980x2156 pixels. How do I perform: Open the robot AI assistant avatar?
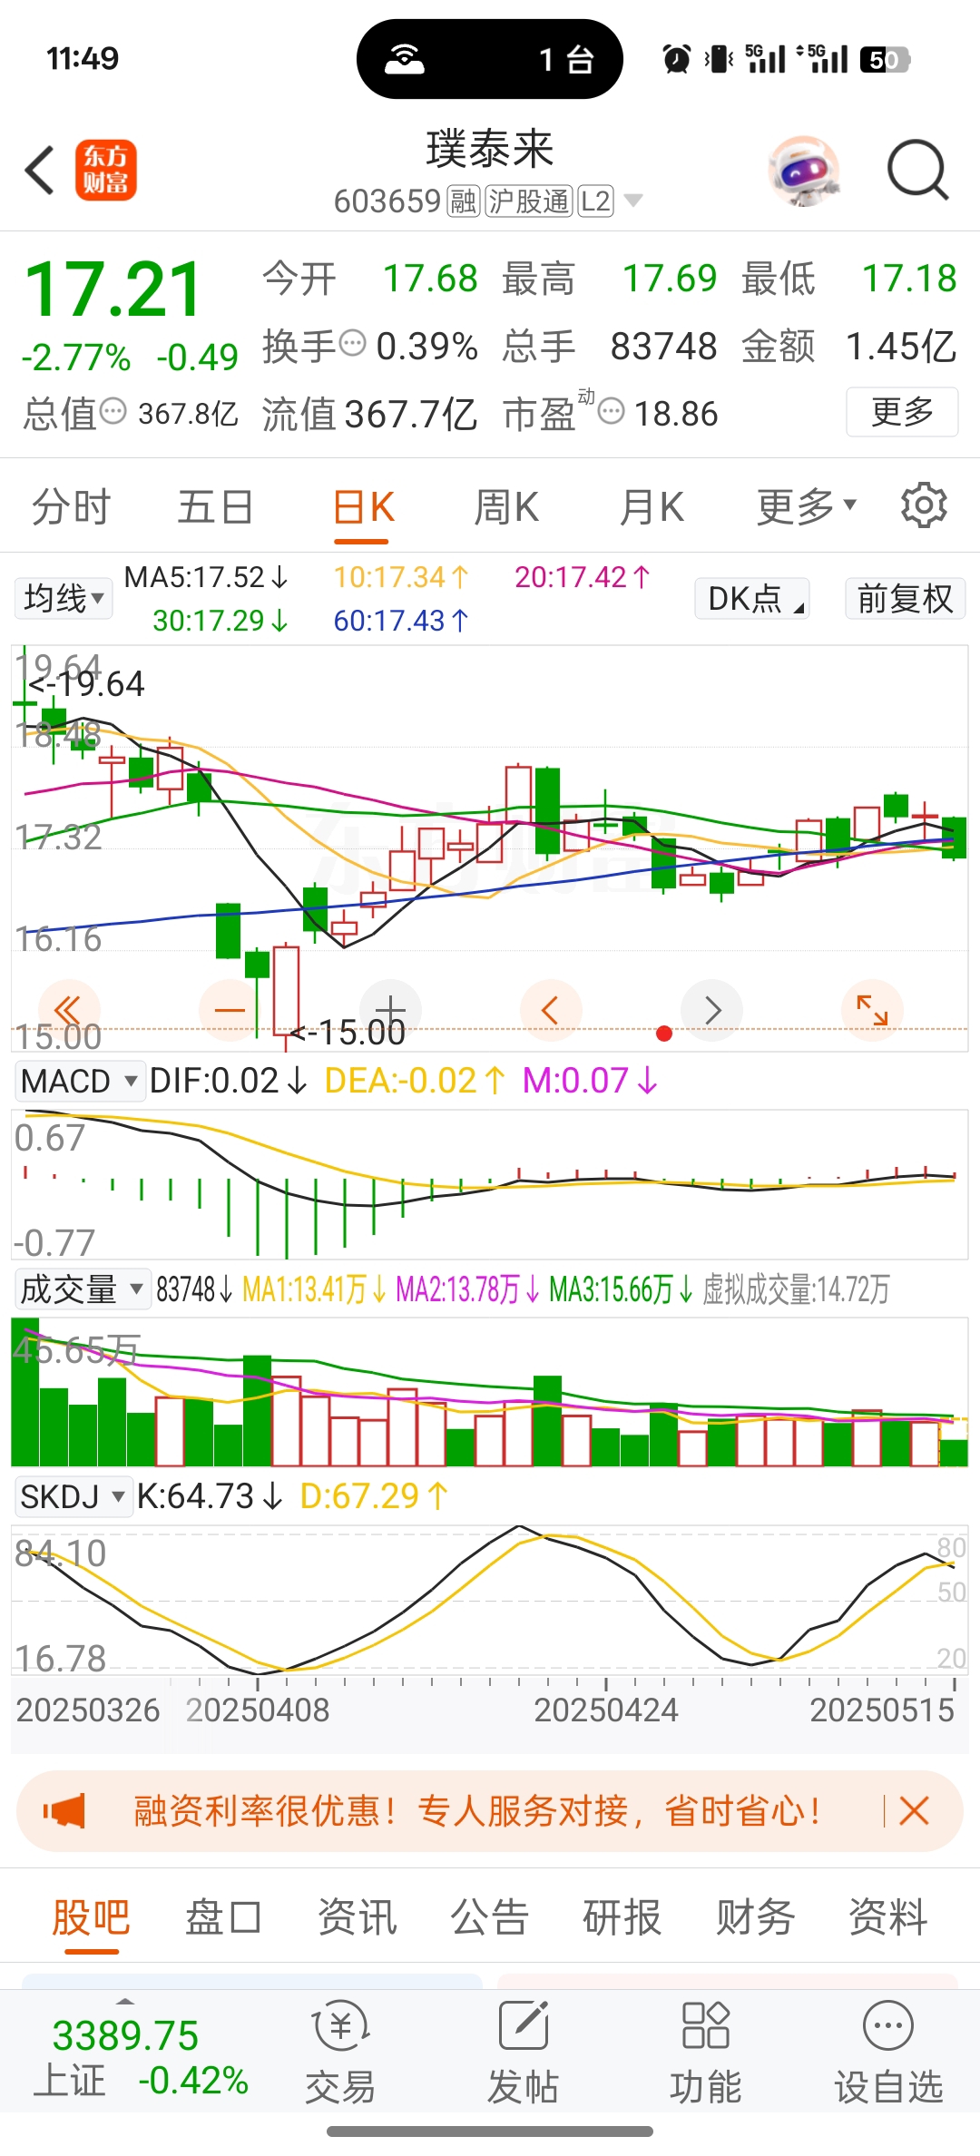[x=803, y=171]
